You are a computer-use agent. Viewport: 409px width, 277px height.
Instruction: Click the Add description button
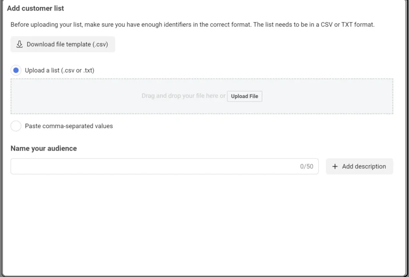pyautogui.click(x=359, y=166)
